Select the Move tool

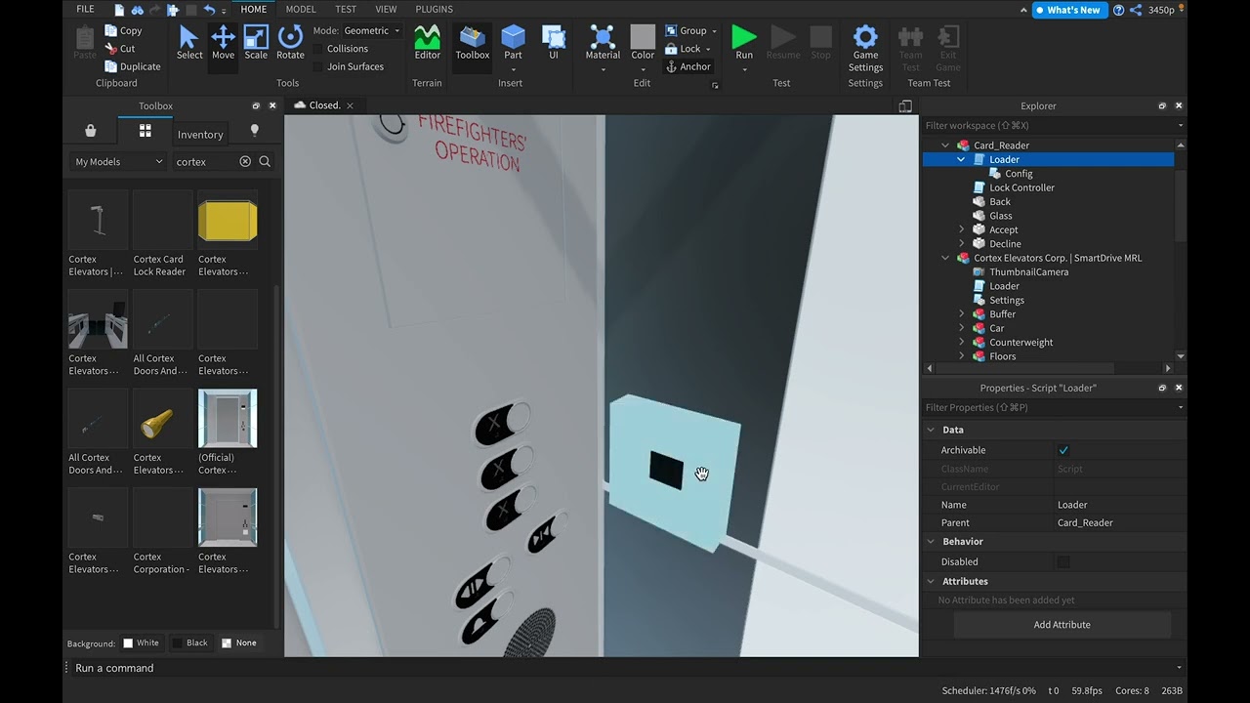click(223, 43)
